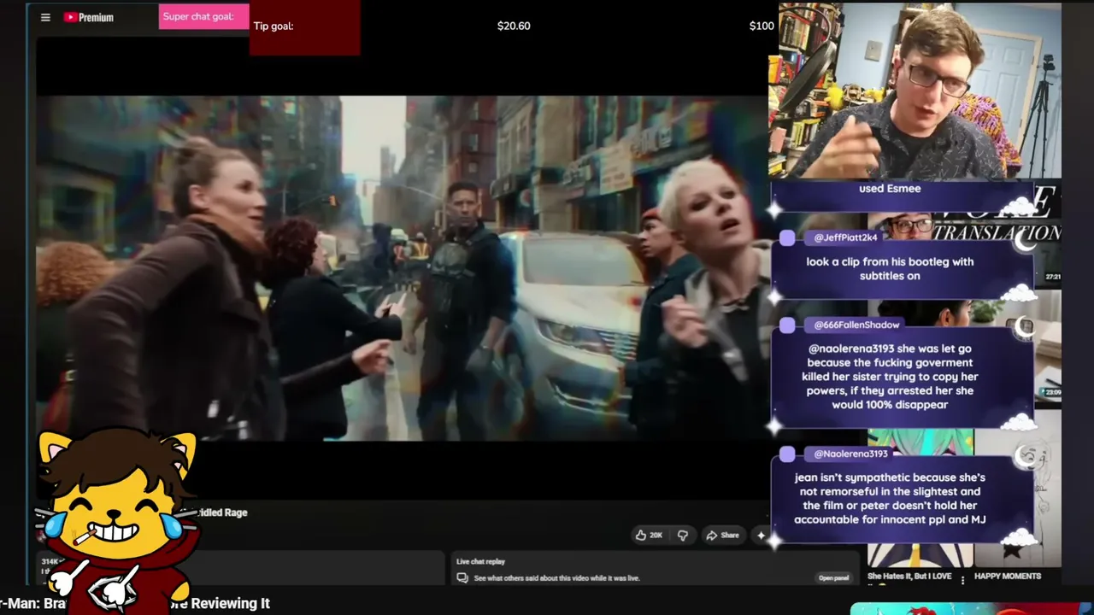1094x615 pixels.
Task: Select the @JeffPiatt2k4 username in chat
Action: 845,237
